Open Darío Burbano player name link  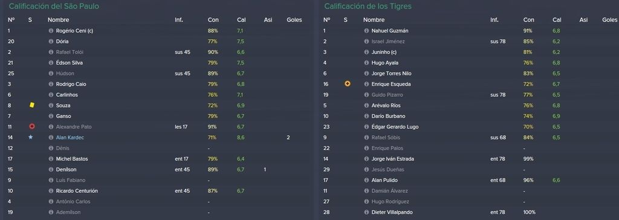tap(389, 116)
